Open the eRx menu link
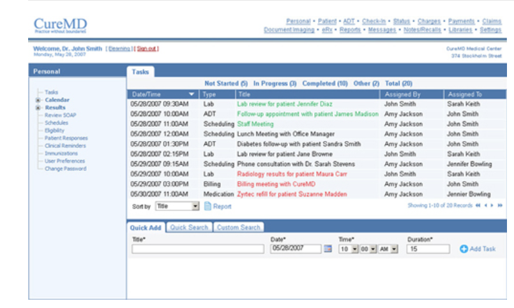This screenshot has width=514, height=308. [x=327, y=30]
